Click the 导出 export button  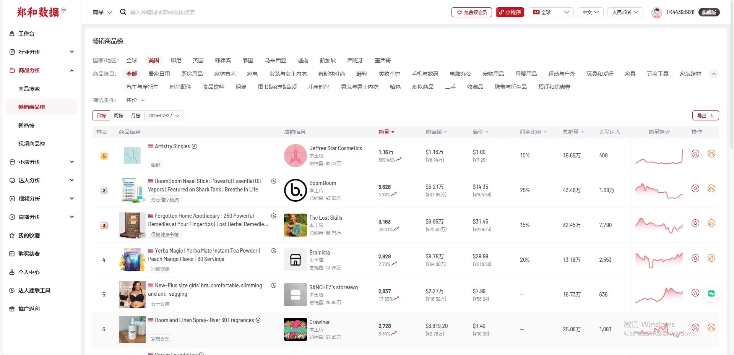[x=705, y=115]
